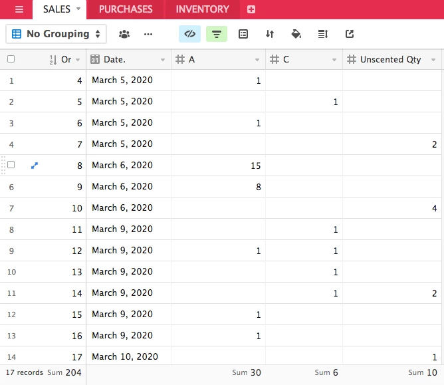Switch to the SALES tab
The height and width of the screenshot is (385, 444).
[56, 9]
